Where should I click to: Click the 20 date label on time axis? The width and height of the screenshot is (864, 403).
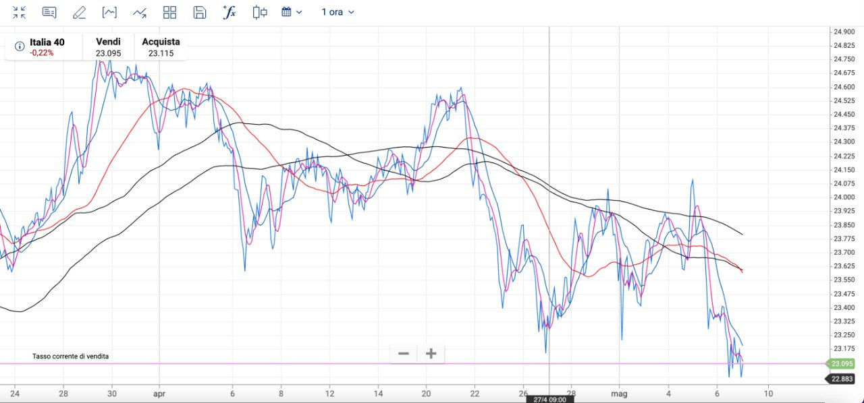point(427,394)
